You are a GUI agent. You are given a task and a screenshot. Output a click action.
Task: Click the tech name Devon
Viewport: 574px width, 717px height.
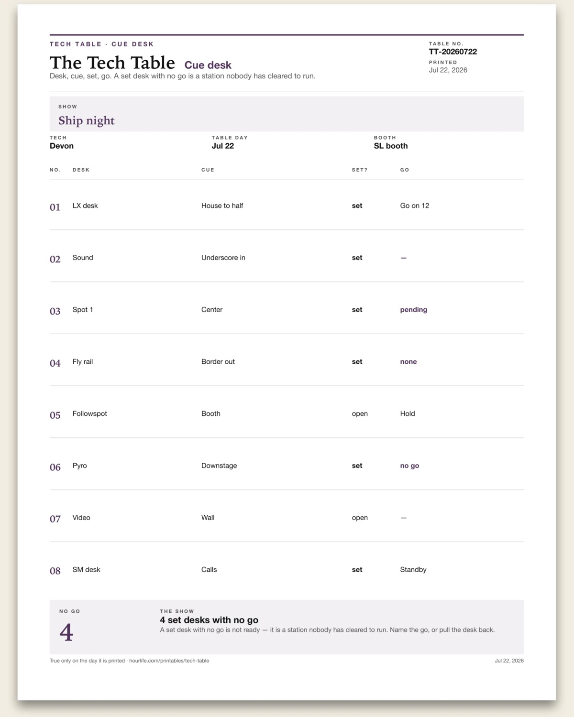tap(62, 146)
